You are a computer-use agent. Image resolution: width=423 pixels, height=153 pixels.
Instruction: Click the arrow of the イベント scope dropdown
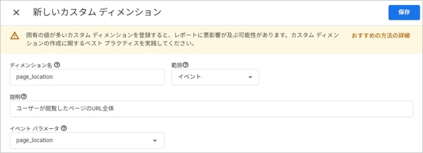(250, 77)
